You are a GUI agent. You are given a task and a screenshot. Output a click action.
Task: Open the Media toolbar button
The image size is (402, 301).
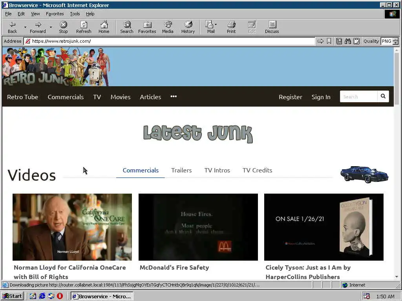[x=168, y=27]
